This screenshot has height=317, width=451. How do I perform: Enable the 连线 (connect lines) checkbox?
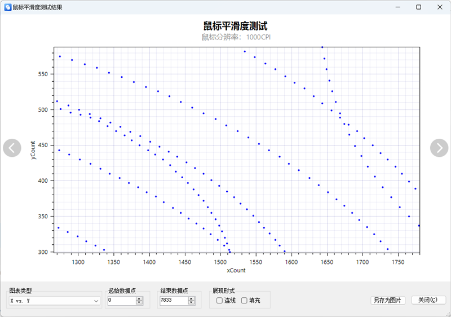[x=220, y=301]
